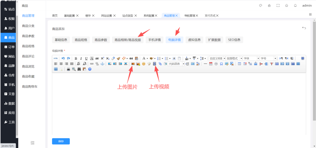Open the auto-typeset wand dropdown arrow
This screenshot has width=316, height=148.
127,59
